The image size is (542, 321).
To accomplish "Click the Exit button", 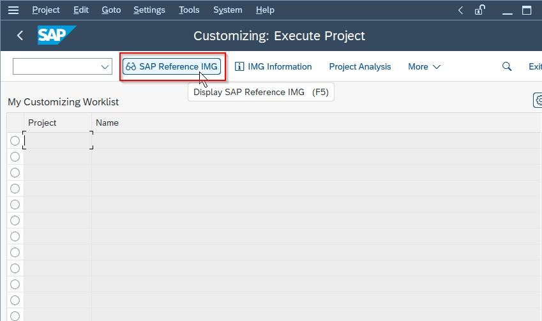I will point(535,66).
